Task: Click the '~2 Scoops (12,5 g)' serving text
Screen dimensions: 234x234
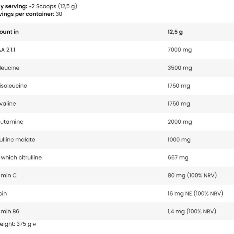Action: point(53,6)
